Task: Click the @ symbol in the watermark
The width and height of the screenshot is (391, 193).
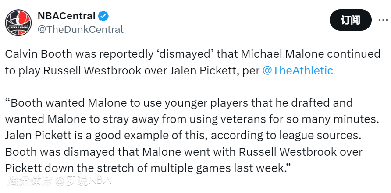Action: pos(60,180)
